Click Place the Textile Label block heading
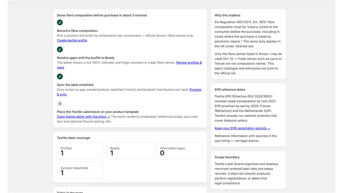The height and width of the screenshot is (193, 343). pos(98,112)
